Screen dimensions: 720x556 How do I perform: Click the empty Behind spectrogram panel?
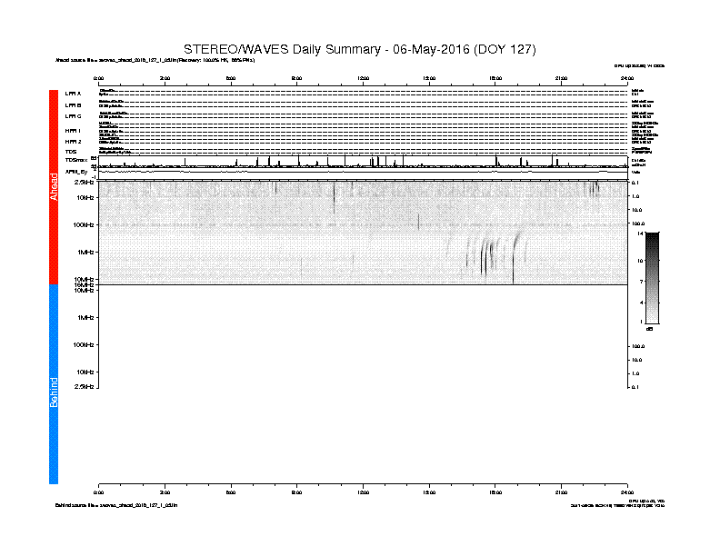click(364, 336)
